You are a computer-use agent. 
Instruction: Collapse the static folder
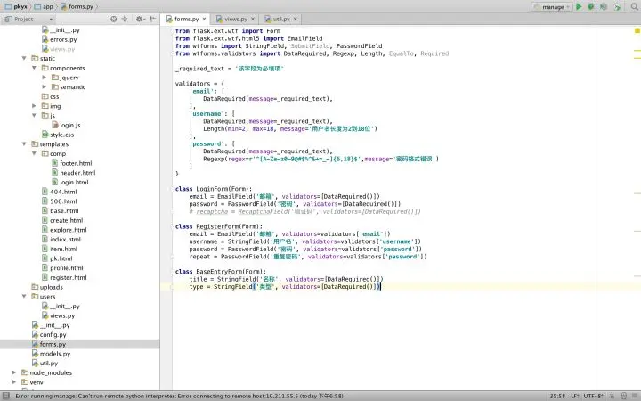click(x=24, y=59)
